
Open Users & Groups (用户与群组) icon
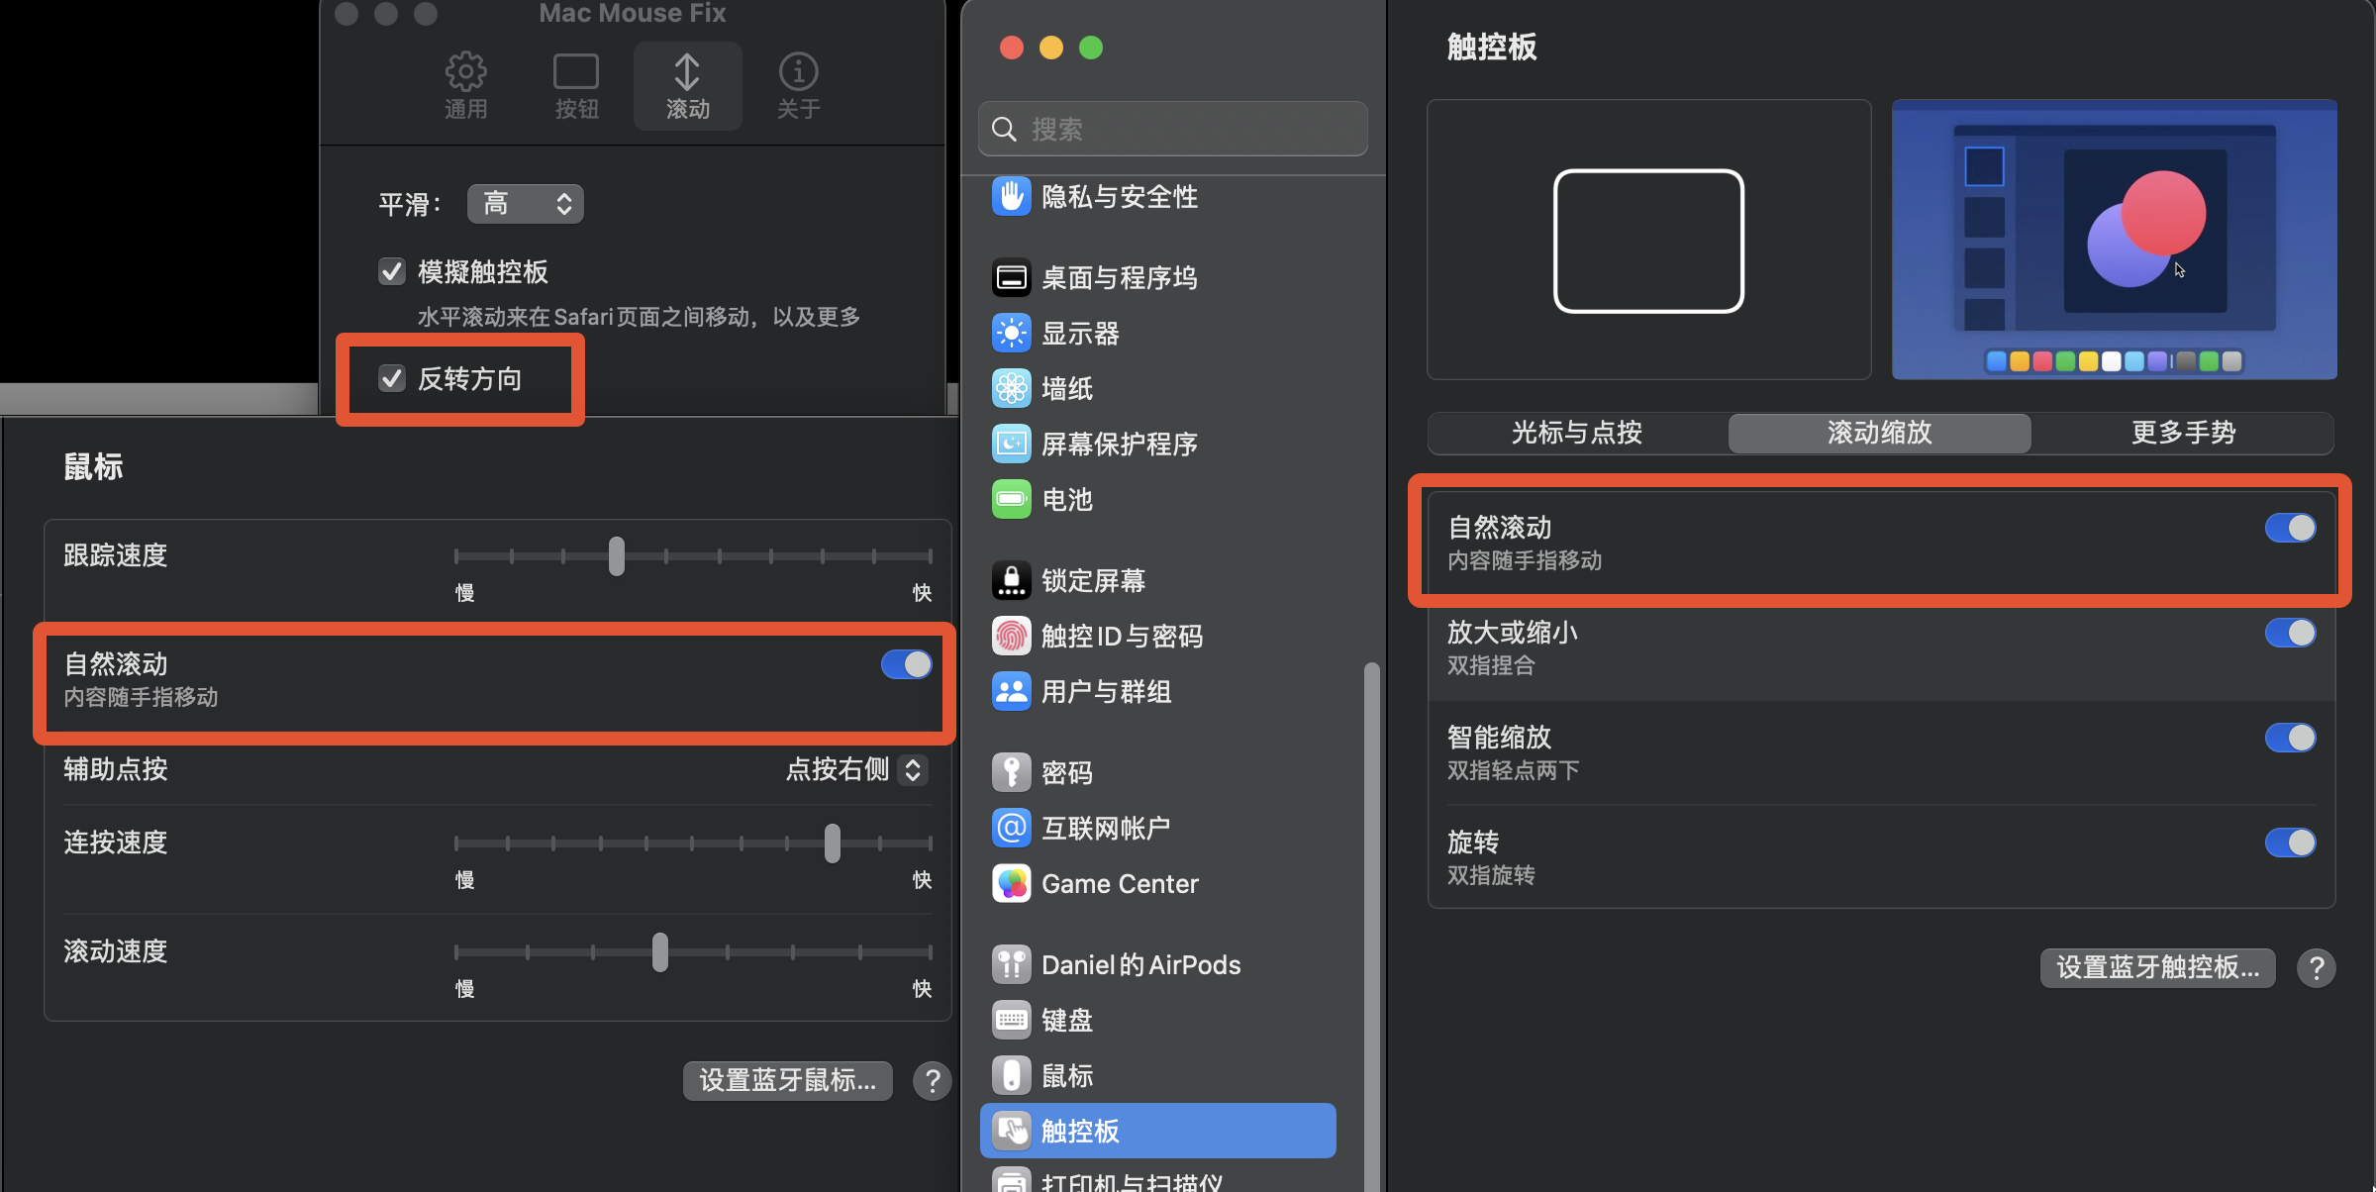[x=1011, y=692]
